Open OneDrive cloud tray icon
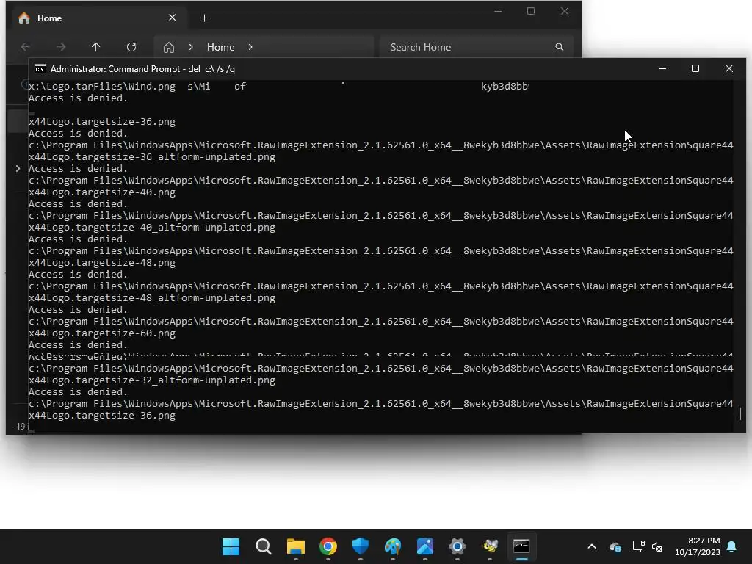 point(615,546)
